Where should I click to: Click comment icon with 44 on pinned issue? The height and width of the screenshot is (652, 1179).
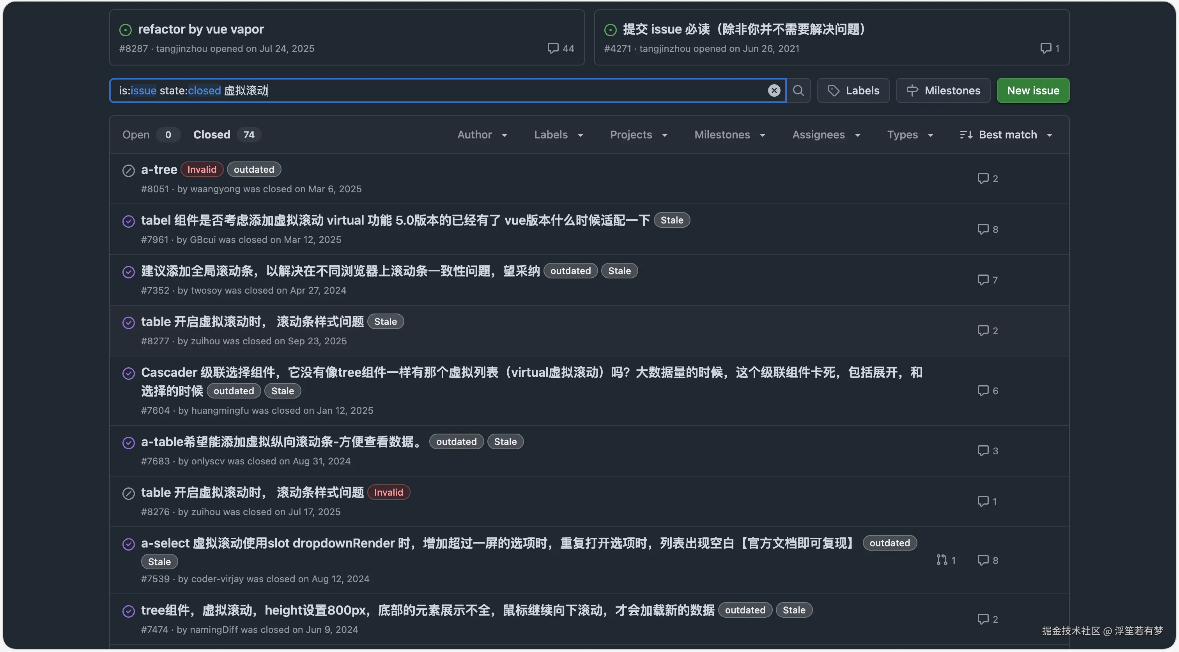pos(553,48)
